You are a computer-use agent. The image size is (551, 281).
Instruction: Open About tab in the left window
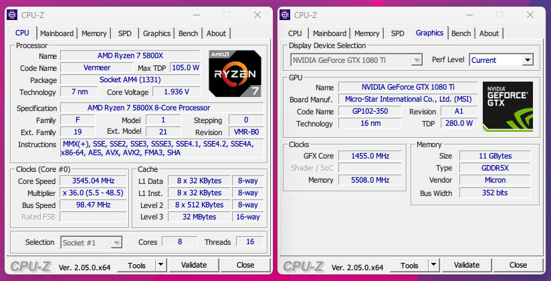pos(216,33)
